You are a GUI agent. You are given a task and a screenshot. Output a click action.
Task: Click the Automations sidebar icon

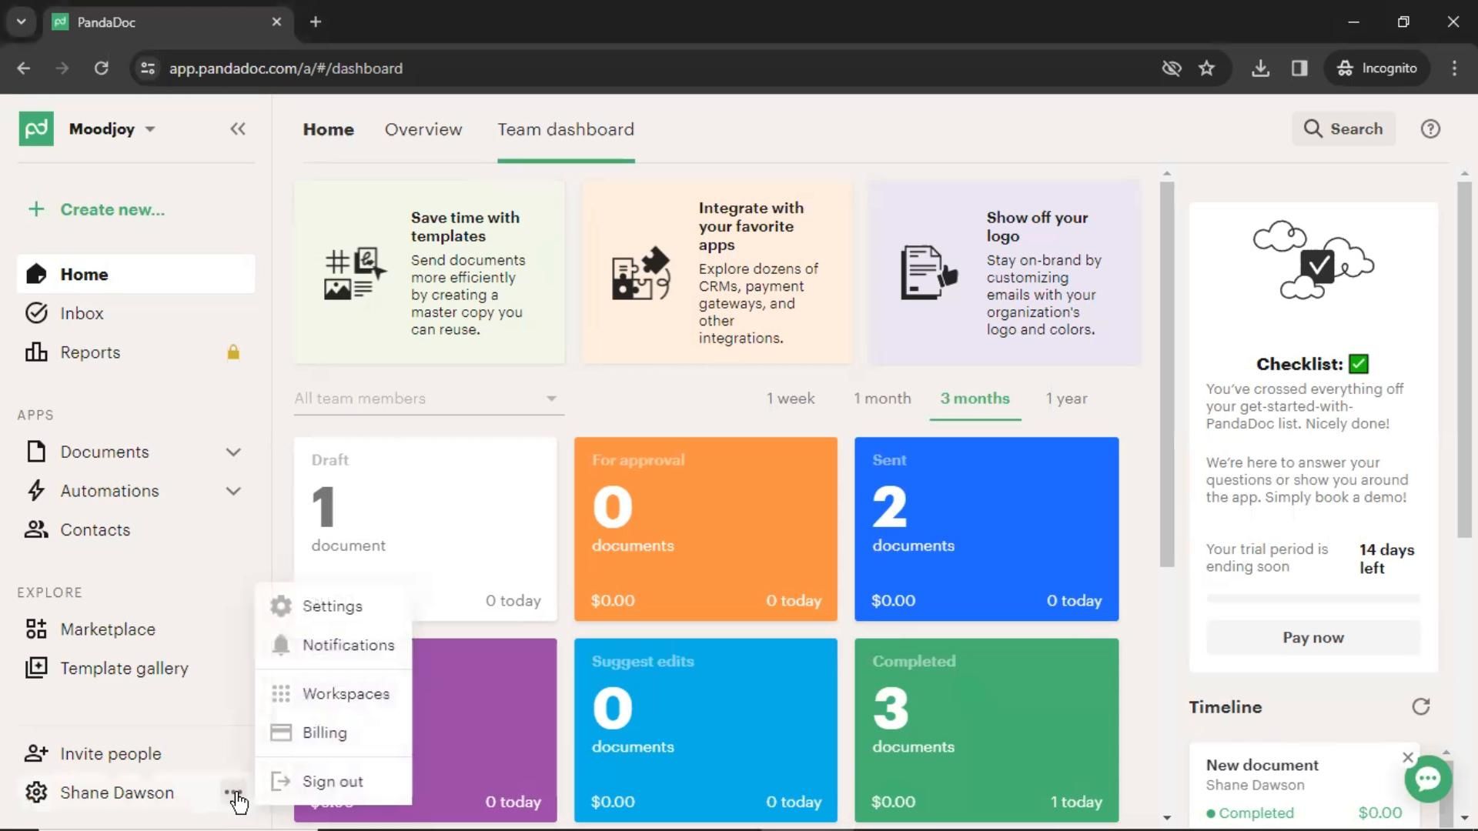pyautogui.click(x=36, y=490)
